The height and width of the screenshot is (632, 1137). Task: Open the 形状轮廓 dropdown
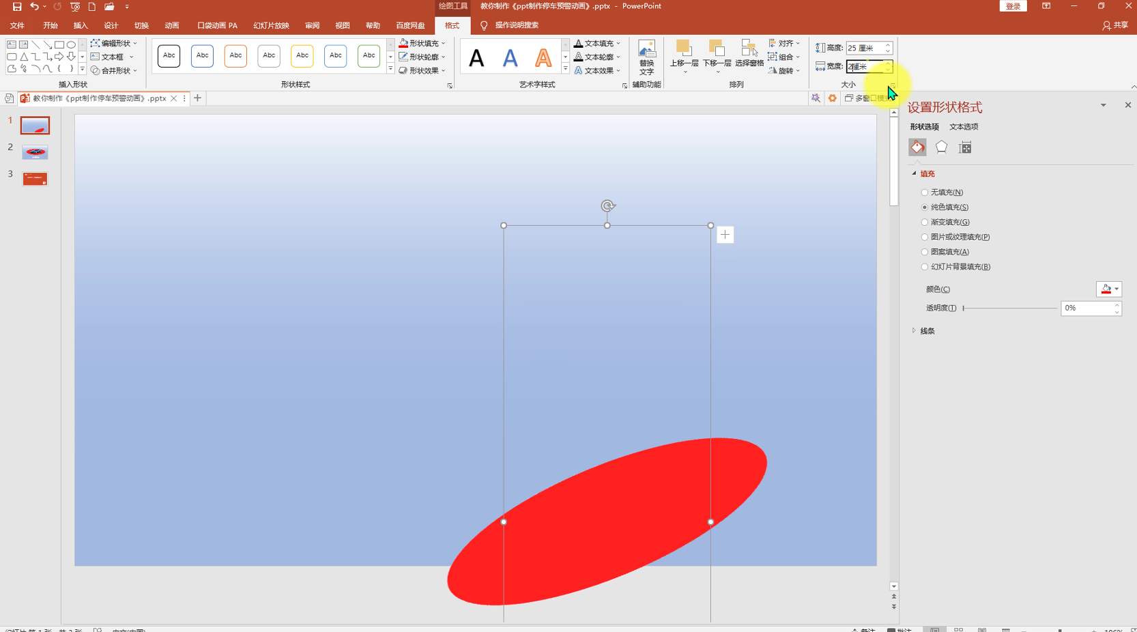(x=422, y=57)
